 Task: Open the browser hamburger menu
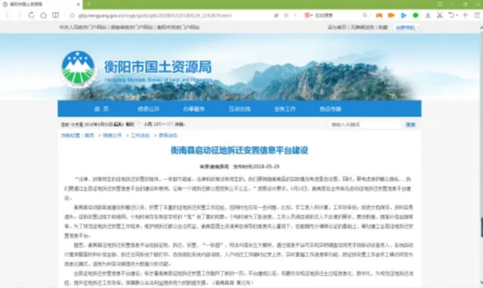476,15
